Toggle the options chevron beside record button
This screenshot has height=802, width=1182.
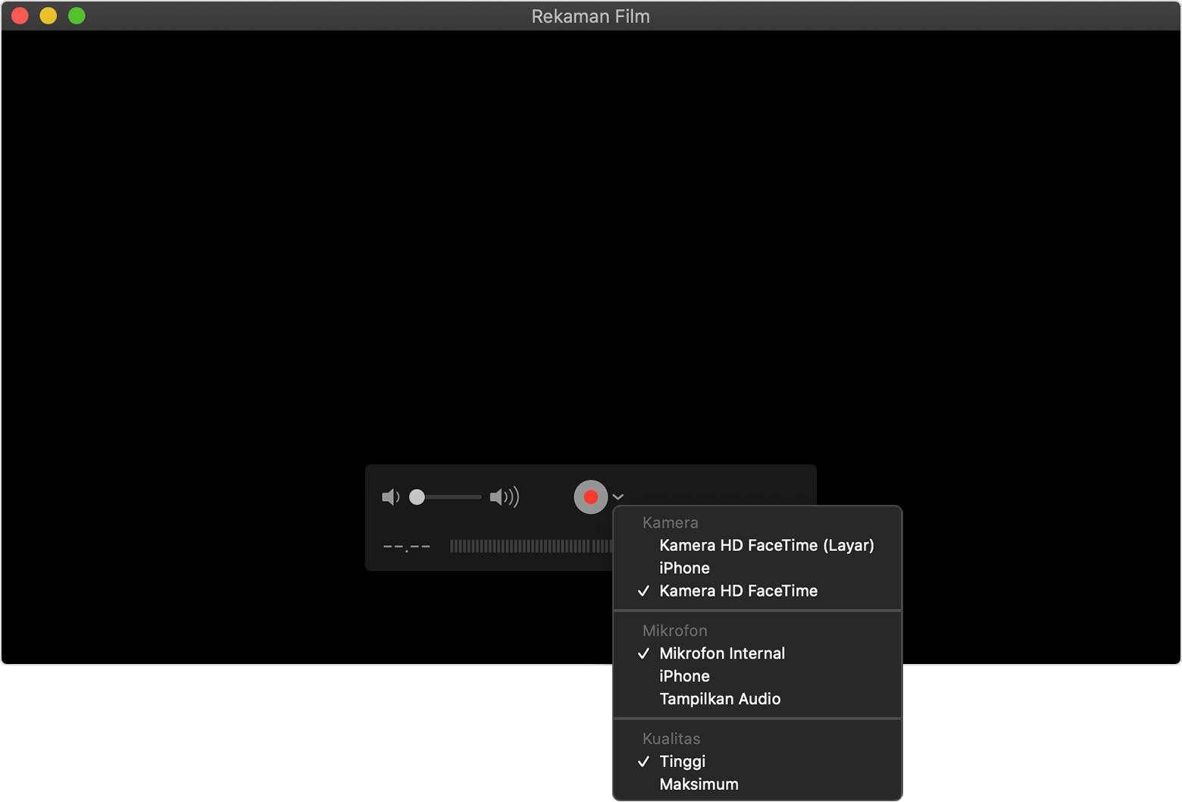(x=618, y=497)
